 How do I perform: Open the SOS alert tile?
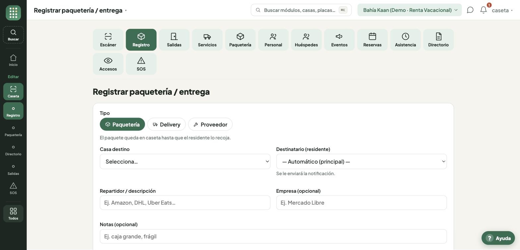(x=141, y=64)
